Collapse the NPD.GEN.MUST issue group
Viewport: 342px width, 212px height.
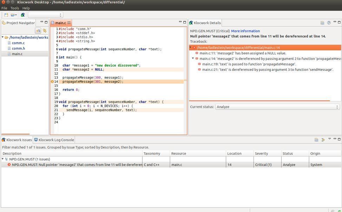point(3,159)
